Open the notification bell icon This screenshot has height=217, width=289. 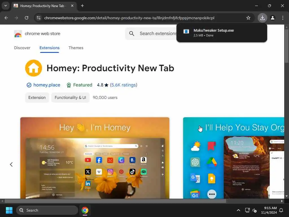click(281, 210)
